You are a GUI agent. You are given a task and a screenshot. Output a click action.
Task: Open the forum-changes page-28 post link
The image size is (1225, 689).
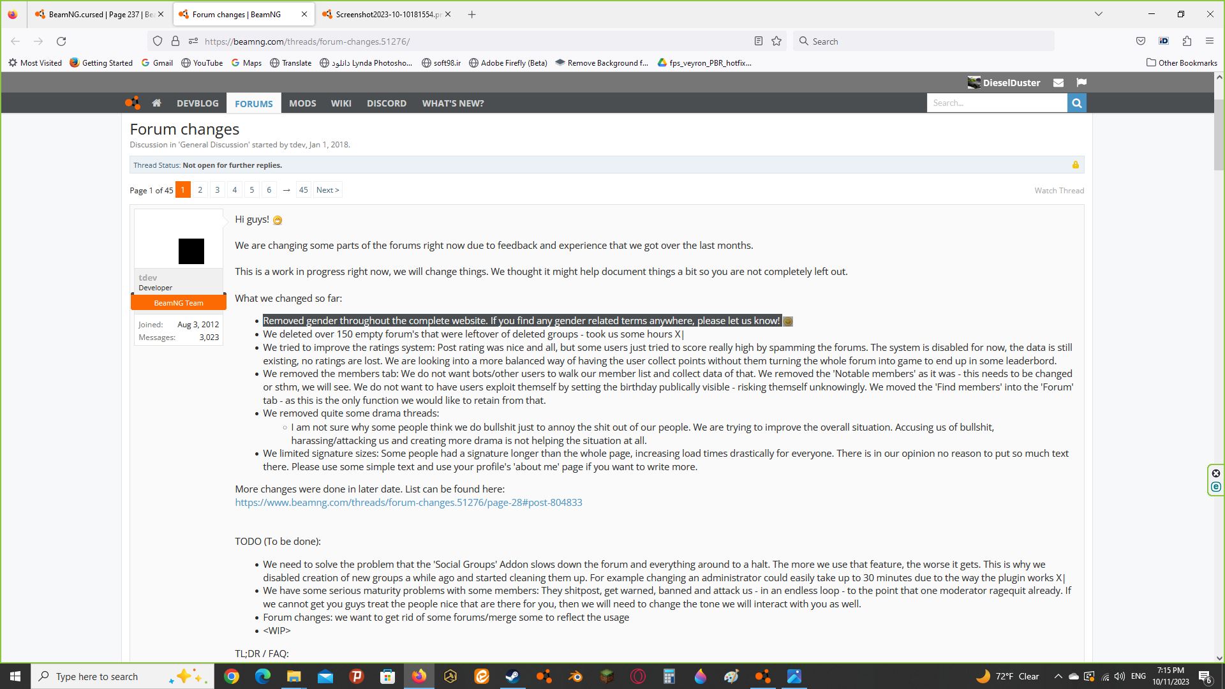pos(408,502)
